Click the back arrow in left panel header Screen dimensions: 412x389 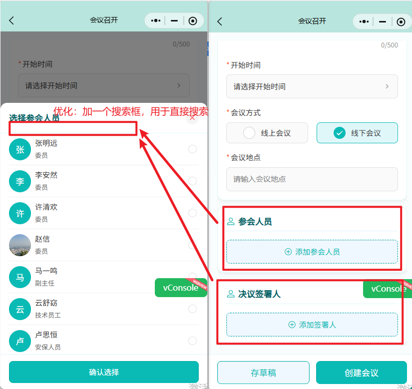[12, 20]
